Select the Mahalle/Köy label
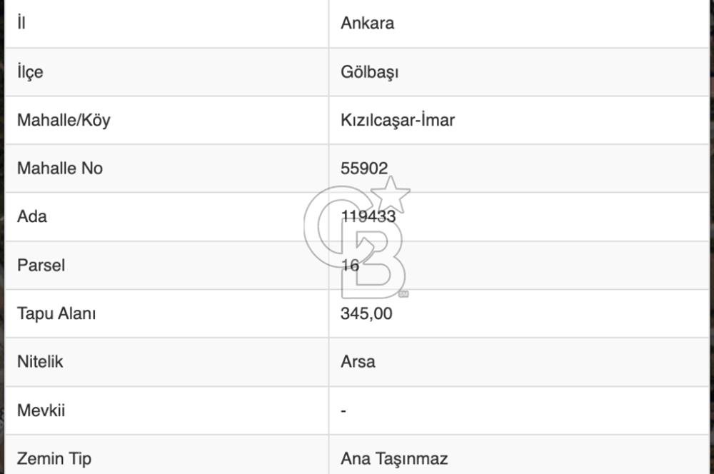This screenshot has height=474, width=714. coord(64,120)
